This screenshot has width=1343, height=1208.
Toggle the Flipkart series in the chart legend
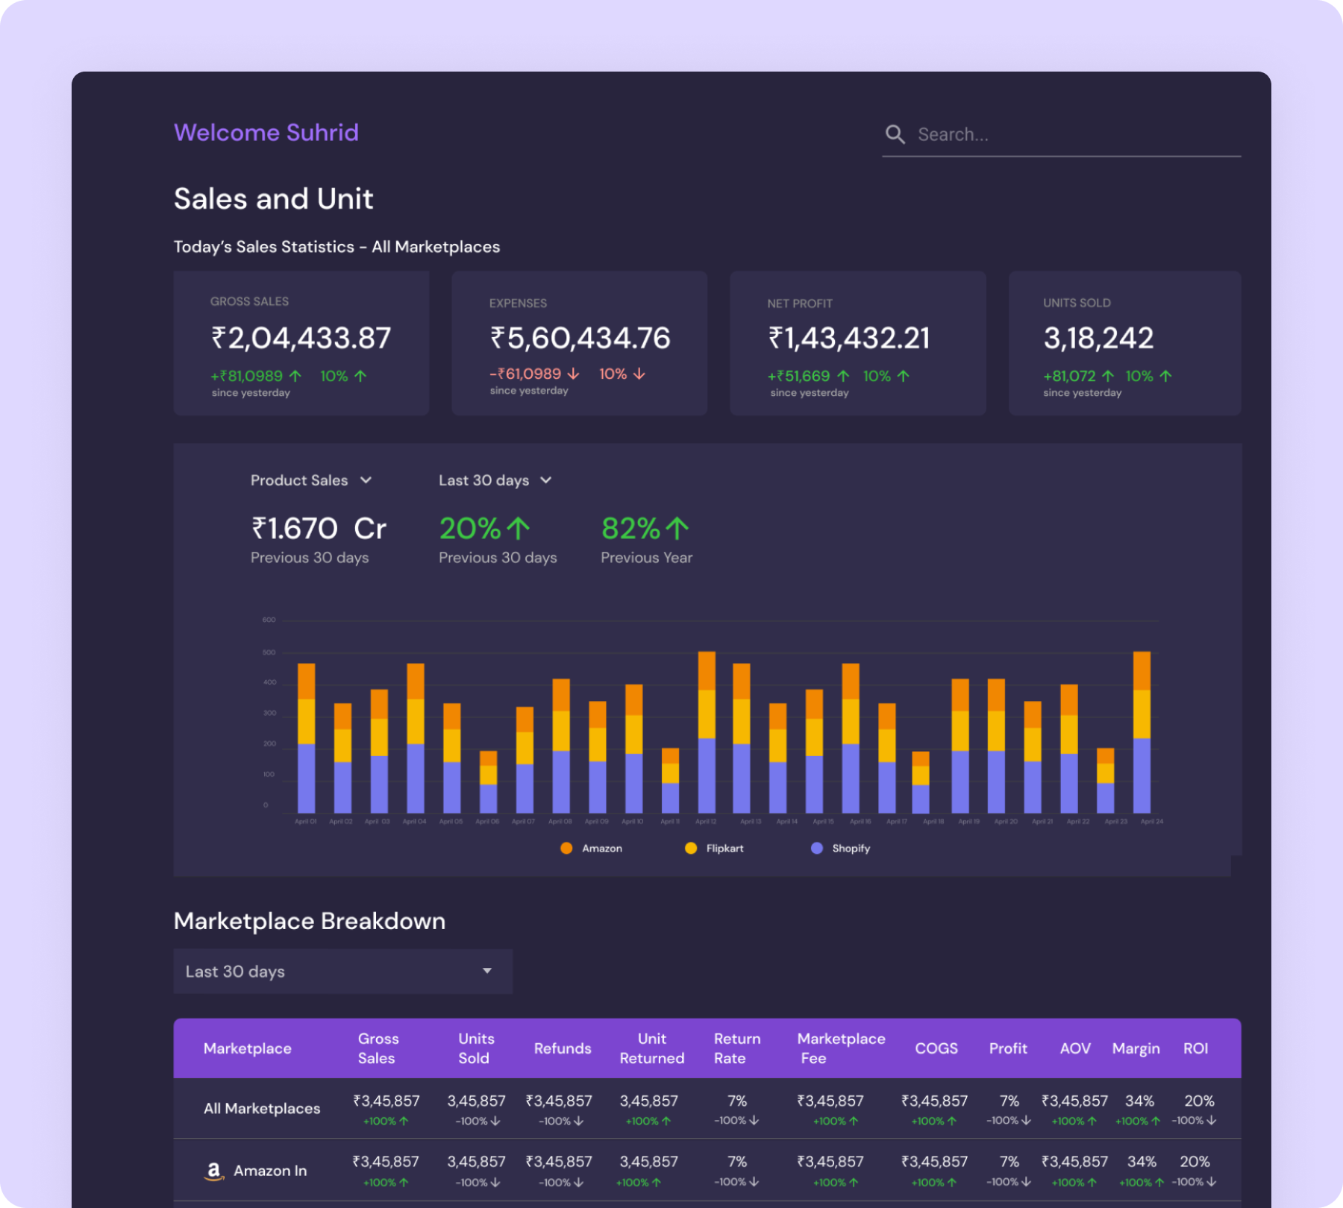tap(690, 848)
